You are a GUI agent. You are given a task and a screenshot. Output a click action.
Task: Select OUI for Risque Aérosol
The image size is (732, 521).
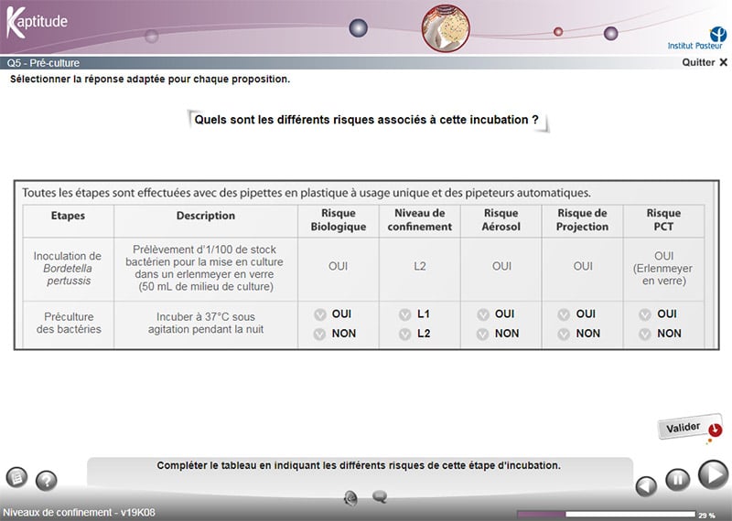[x=482, y=314]
